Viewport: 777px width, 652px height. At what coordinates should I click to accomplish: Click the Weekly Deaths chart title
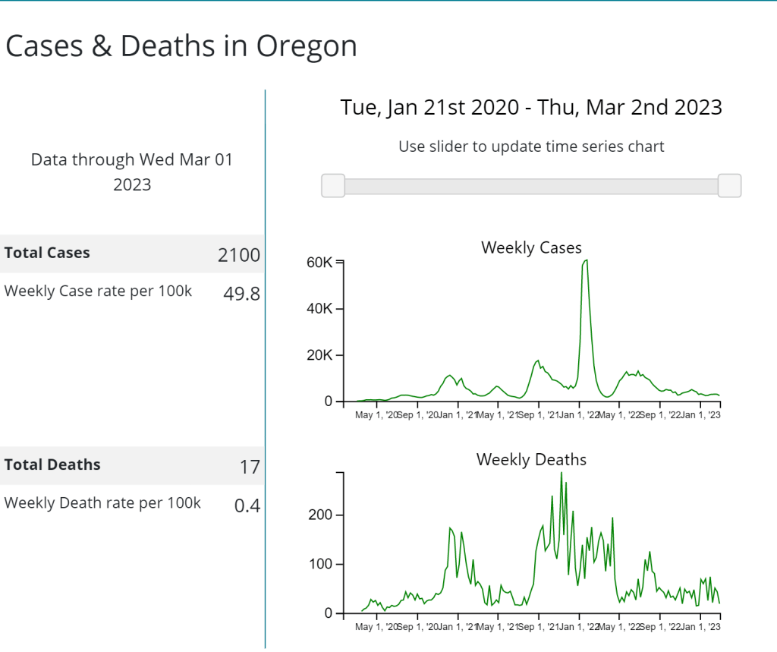[531, 459]
